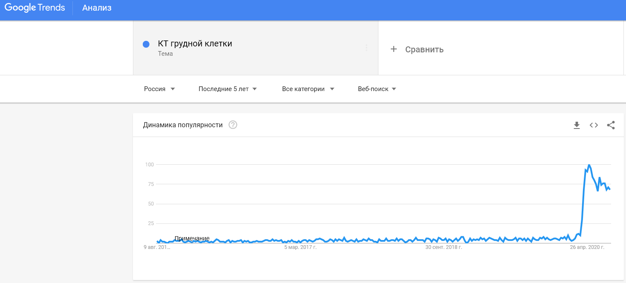
Task: Select the '5 мар. 2017 г.' date label
Action: coord(300,247)
